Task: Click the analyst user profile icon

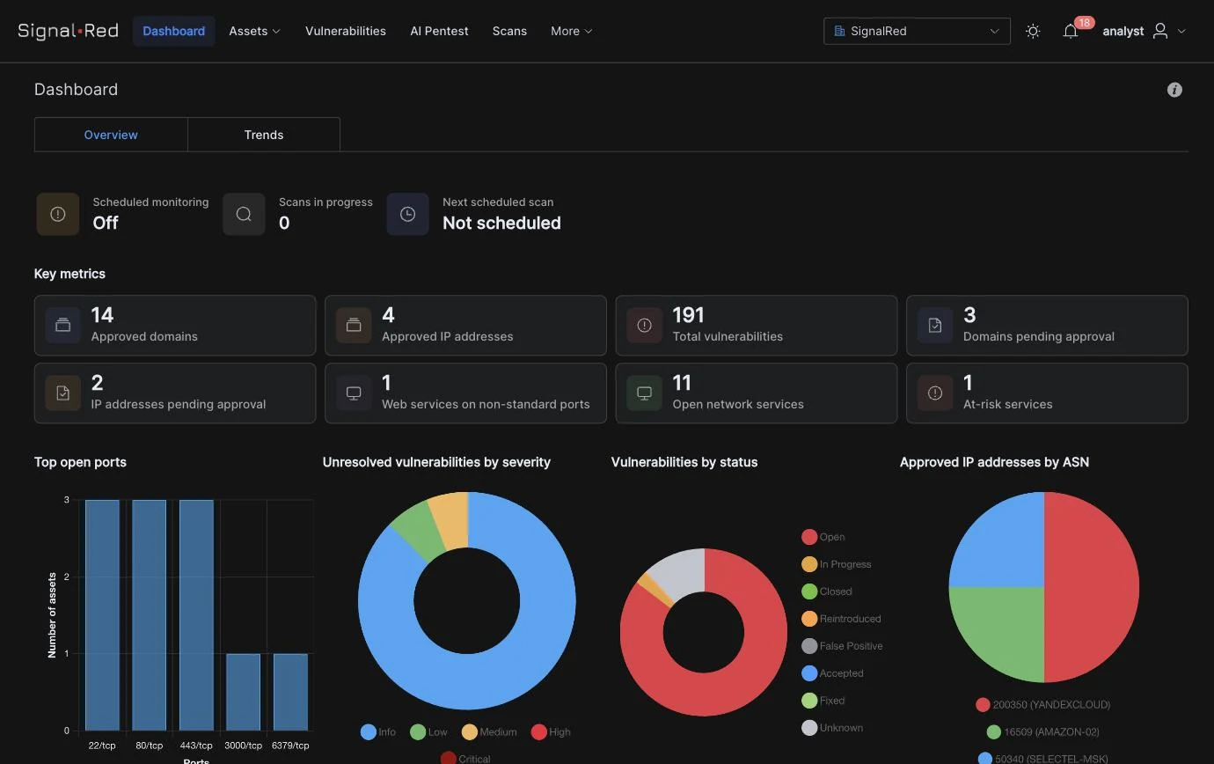Action: pyautogui.click(x=1160, y=31)
